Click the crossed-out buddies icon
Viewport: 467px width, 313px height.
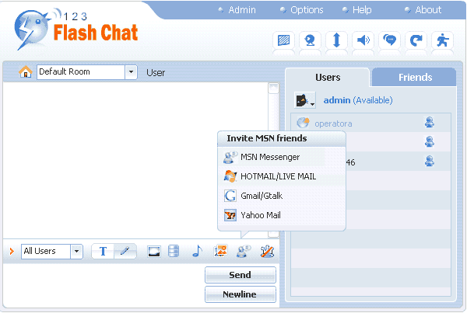coord(267,252)
